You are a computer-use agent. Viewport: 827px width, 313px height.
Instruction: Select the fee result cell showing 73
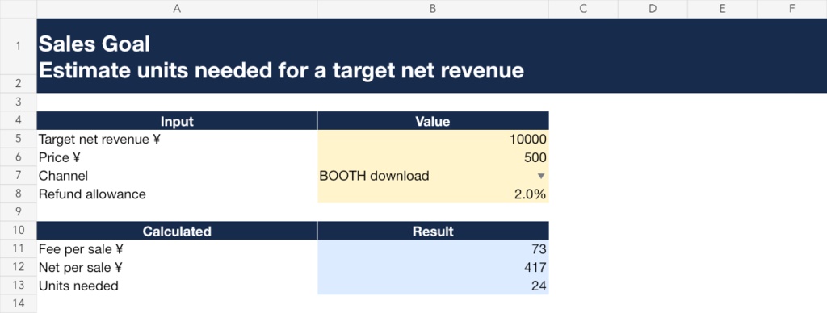point(433,248)
